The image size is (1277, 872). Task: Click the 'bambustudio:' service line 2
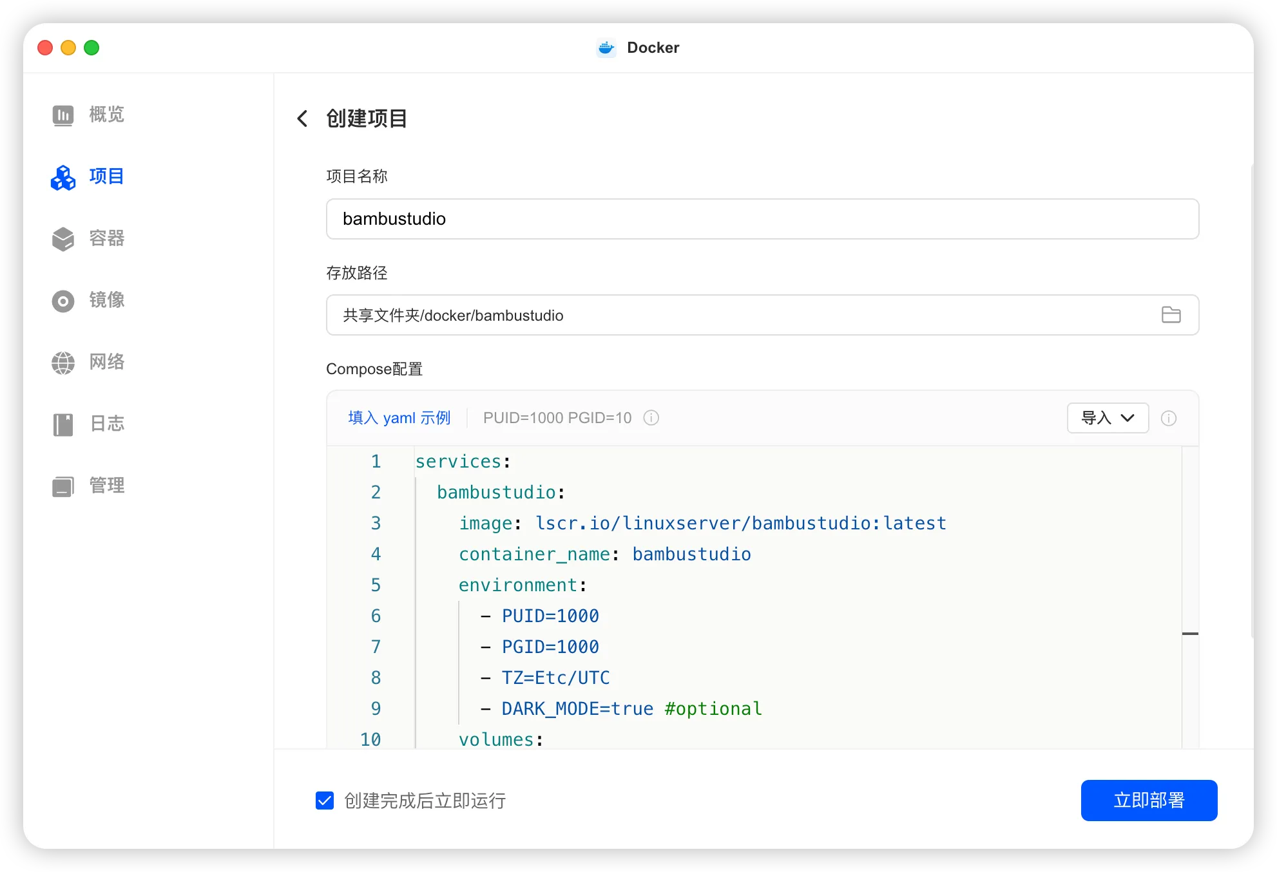tap(501, 493)
